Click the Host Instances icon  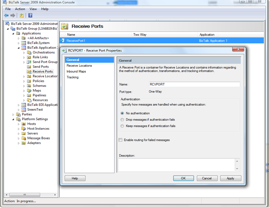[24, 129]
